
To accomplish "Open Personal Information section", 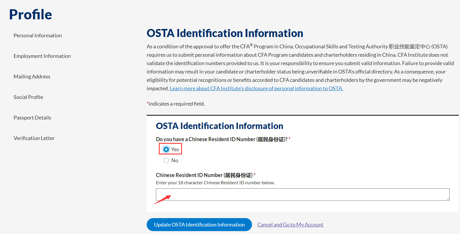I will (x=38, y=36).
